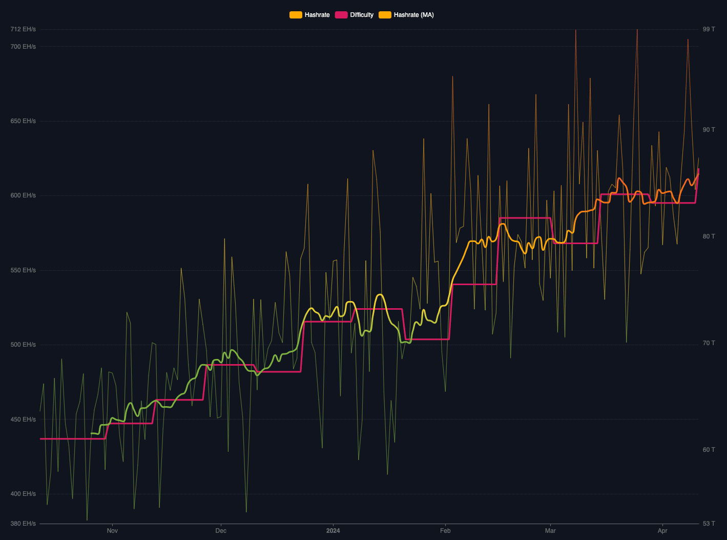Click the Apr label on the x-axis

[x=662, y=531]
